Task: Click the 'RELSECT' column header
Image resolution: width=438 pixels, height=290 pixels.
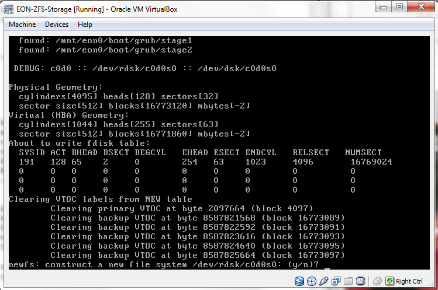Action: click(311, 152)
